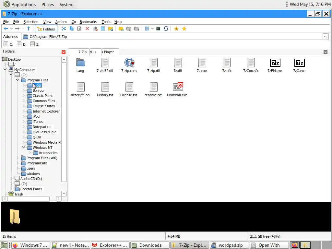Jump to drive Z: button
332x249 pixels.
35,44
